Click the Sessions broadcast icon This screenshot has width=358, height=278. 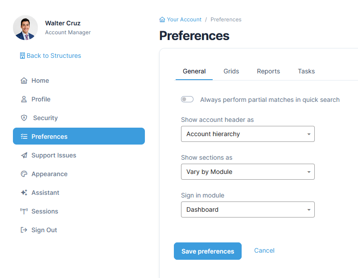click(x=24, y=211)
